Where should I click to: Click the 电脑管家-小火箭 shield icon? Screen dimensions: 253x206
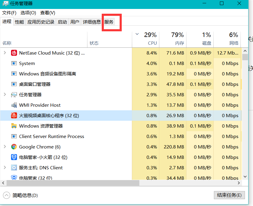click(x=14, y=157)
